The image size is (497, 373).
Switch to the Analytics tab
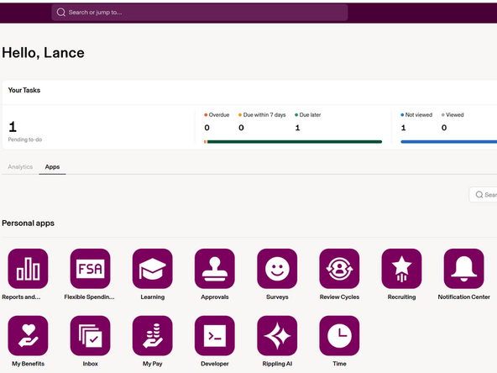click(20, 167)
